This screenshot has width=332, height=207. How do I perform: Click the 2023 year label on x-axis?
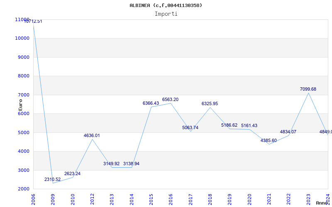click(x=308, y=200)
